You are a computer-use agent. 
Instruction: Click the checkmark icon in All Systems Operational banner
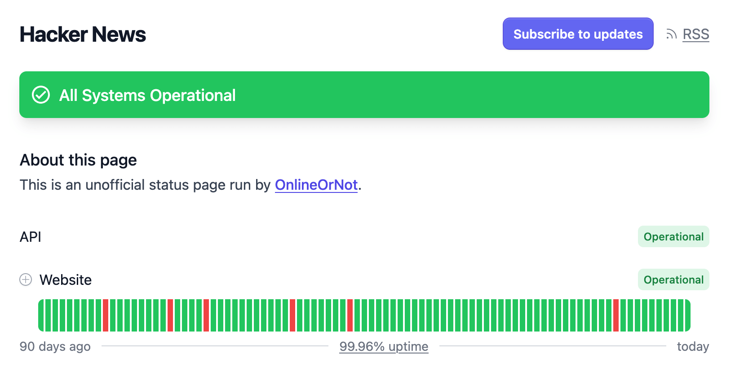pyautogui.click(x=41, y=95)
